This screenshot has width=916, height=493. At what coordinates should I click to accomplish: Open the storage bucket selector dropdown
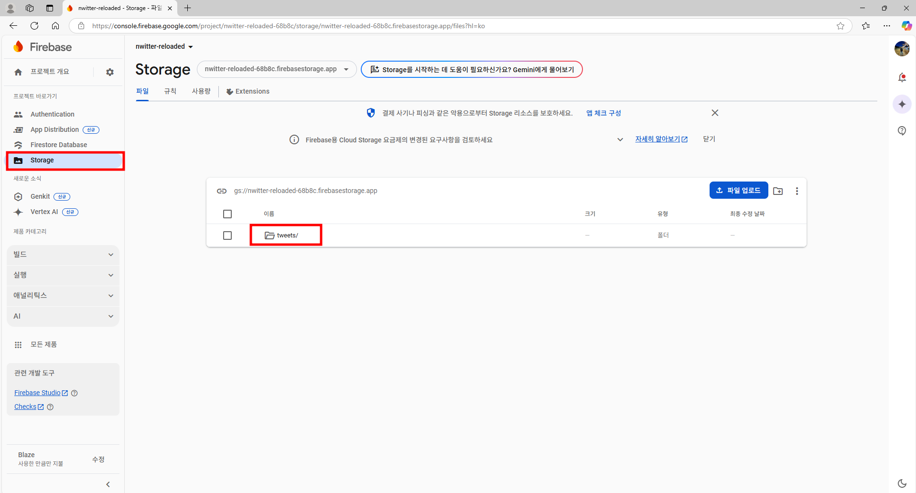pyautogui.click(x=277, y=69)
